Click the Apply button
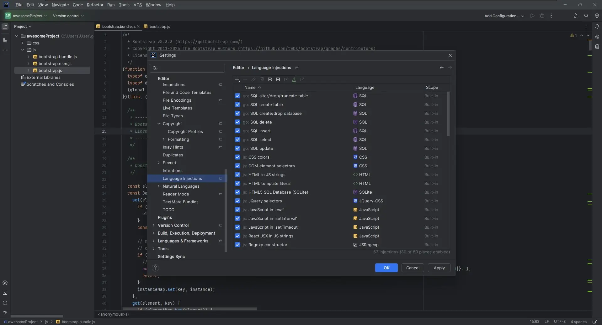The image size is (602, 325). pyautogui.click(x=439, y=268)
